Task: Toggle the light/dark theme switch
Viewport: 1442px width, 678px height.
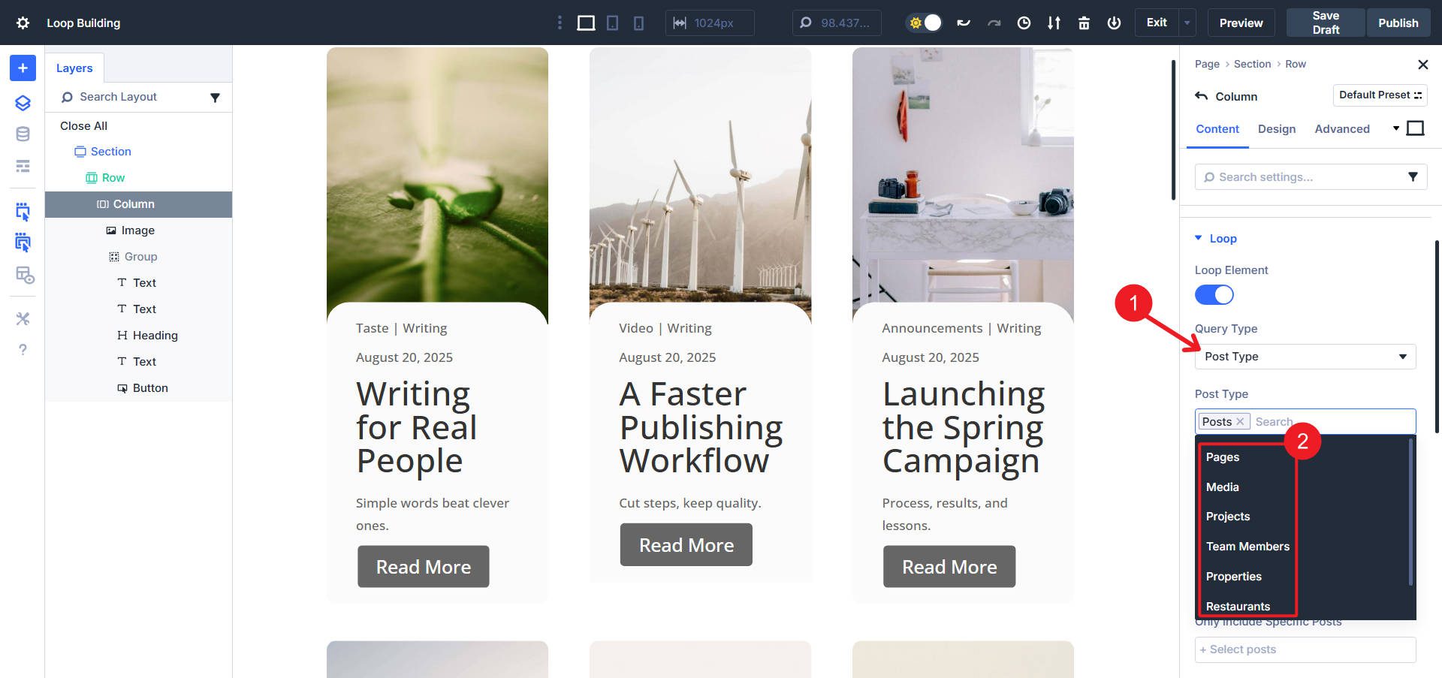Action: pos(925,23)
